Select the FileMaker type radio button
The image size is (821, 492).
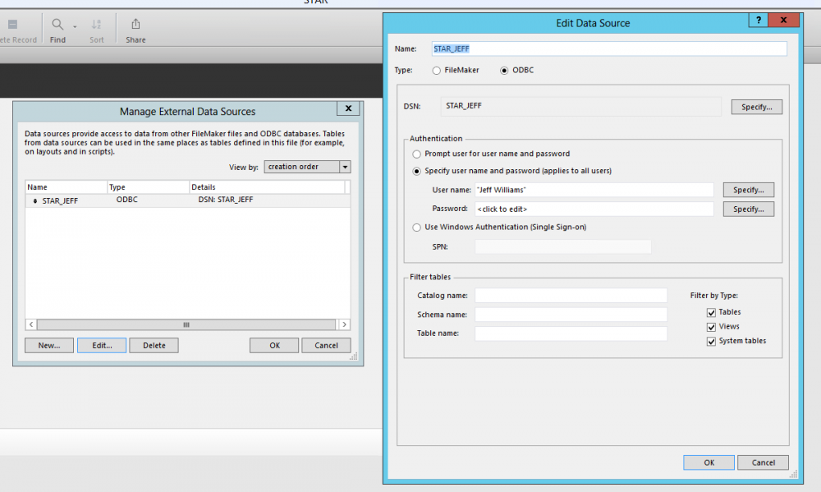437,70
